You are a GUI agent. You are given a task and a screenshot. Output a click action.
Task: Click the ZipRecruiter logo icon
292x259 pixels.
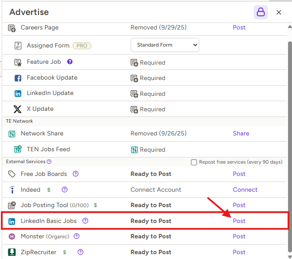pyautogui.click(x=12, y=252)
